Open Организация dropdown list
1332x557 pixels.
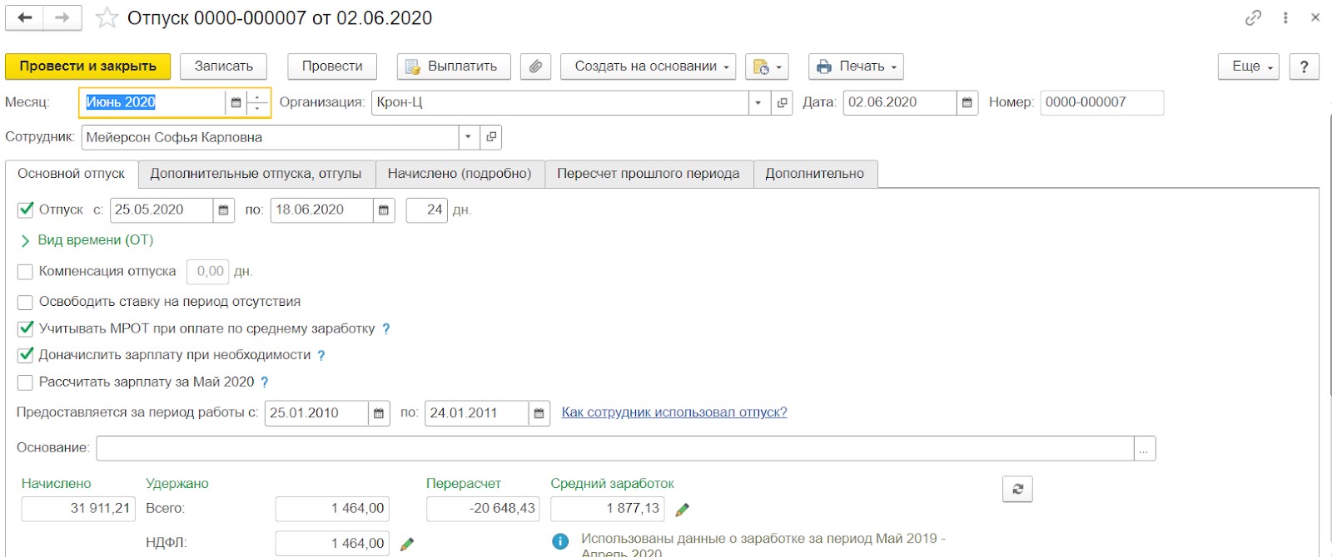point(758,102)
